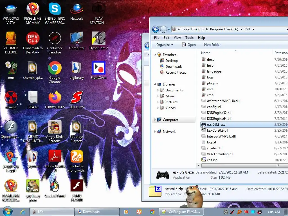Select Computer in the navigation pane
This screenshot has width=288, height=216.
pos(174,120)
